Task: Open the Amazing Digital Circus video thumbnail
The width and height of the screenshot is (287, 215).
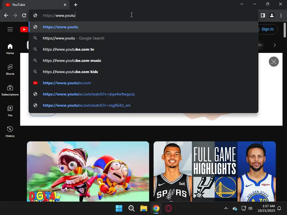Action: [88, 172]
